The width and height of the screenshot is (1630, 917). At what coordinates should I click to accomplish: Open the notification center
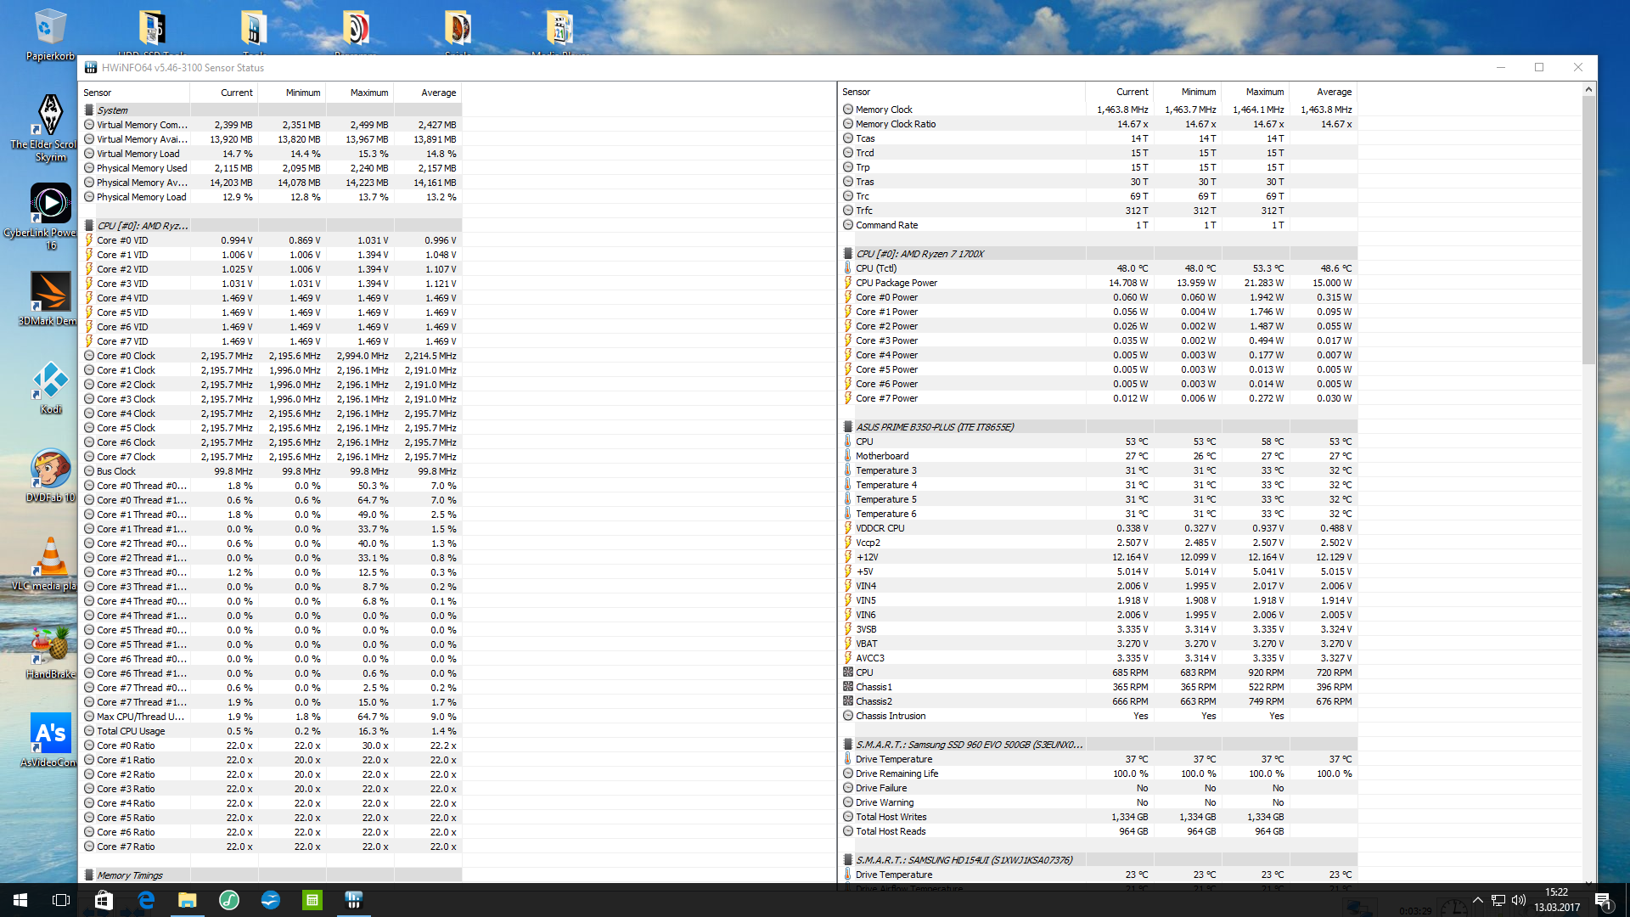(1603, 900)
